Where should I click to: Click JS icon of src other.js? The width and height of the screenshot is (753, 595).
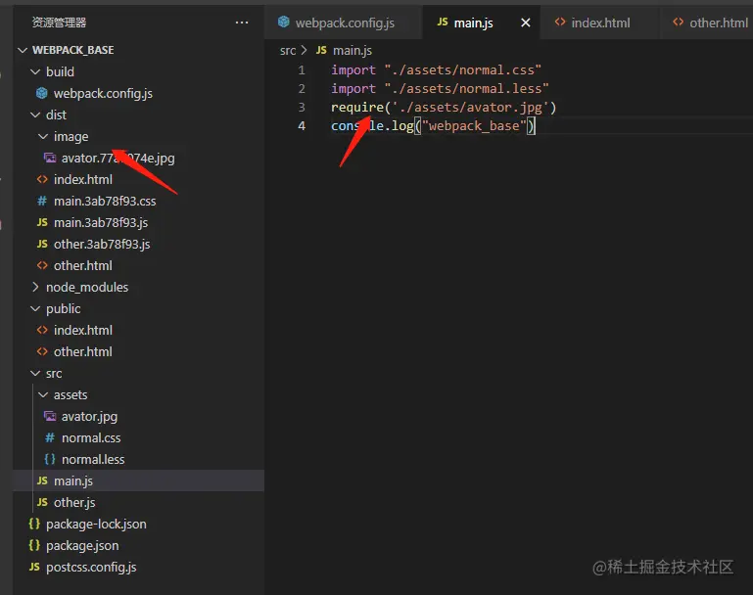point(42,502)
